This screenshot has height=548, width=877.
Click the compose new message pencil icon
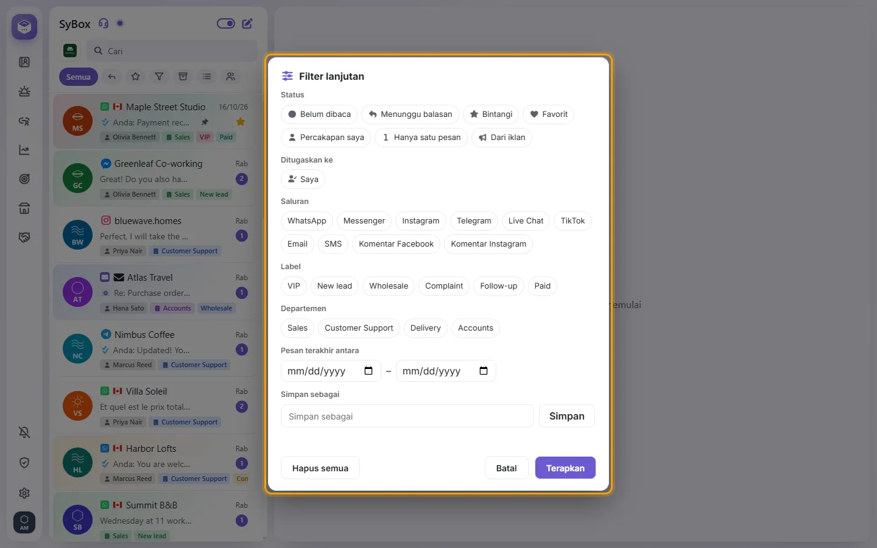247,24
